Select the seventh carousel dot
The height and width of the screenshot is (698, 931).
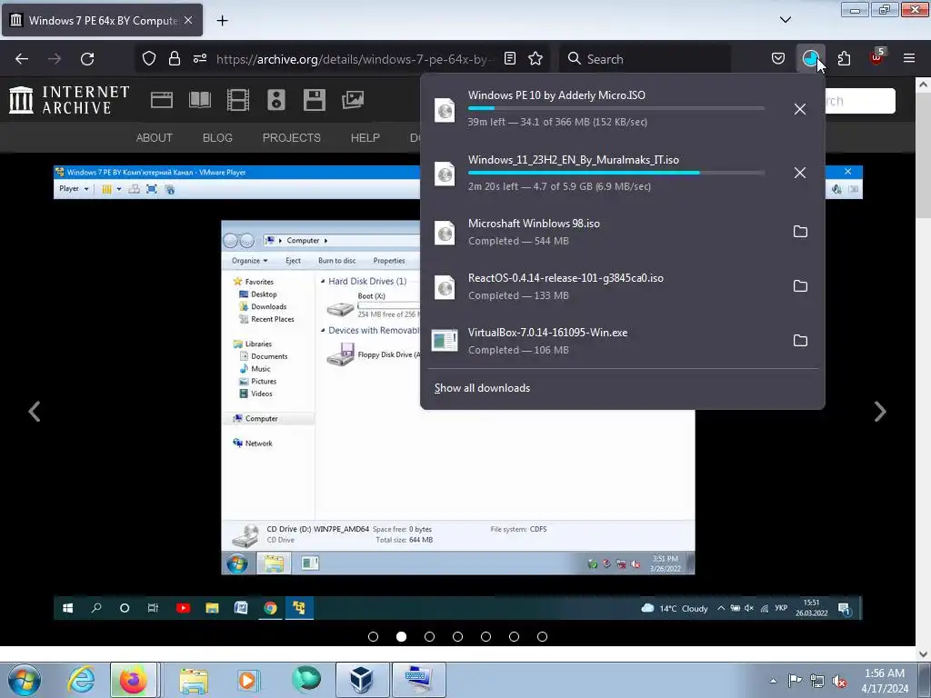[x=542, y=637]
